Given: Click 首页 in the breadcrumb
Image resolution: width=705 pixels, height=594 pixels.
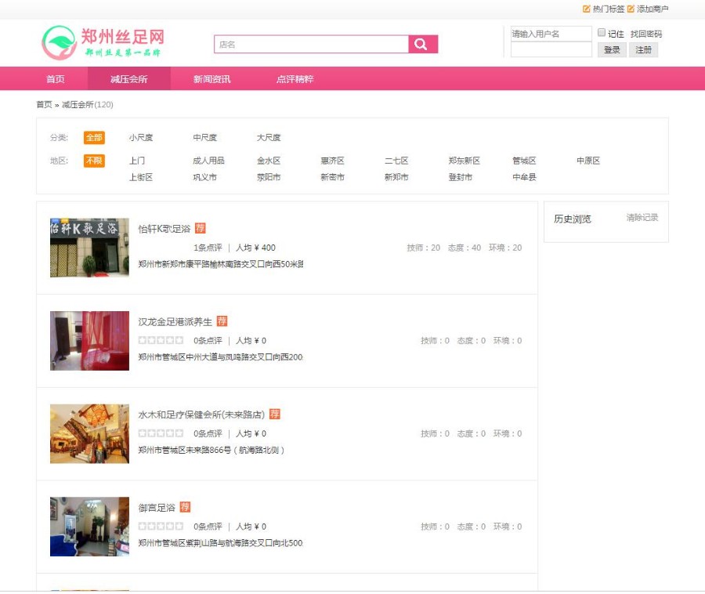Looking at the screenshot, I should point(44,104).
